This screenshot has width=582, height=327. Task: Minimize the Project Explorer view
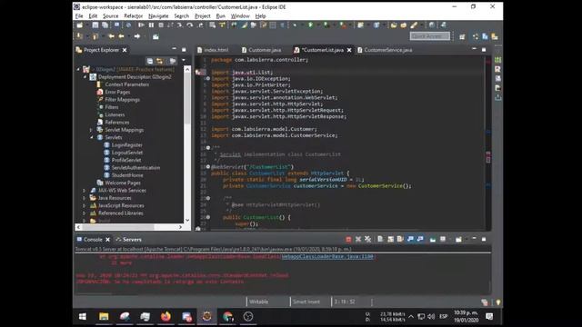pos(174,49)
